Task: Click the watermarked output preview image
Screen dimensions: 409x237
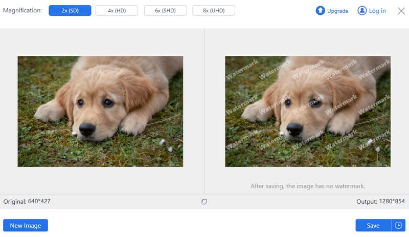Action: (x=308, y=111)
